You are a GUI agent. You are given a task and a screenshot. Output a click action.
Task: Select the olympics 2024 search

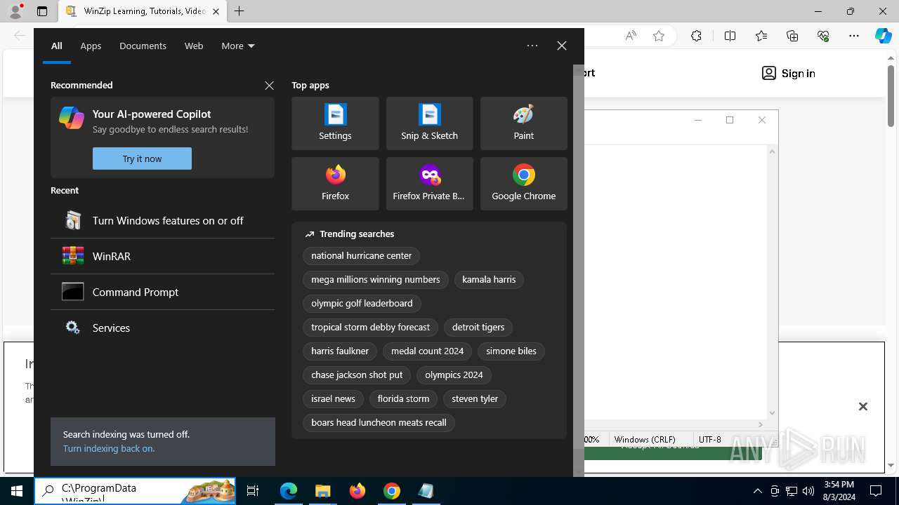click(454, 375)
